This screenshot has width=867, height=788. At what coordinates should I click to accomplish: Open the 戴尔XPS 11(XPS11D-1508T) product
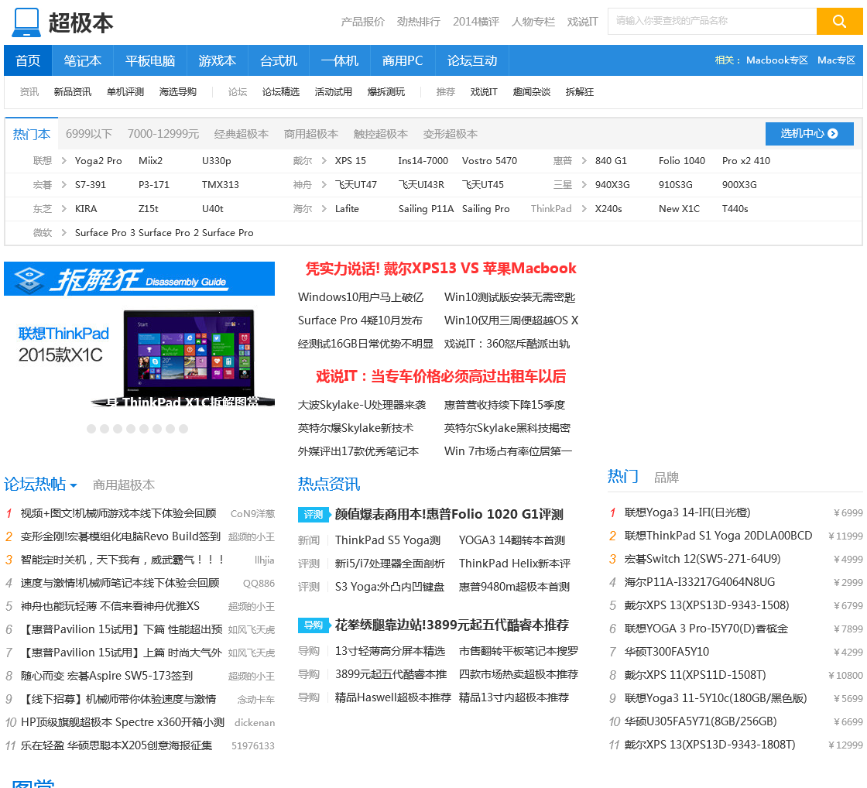click(695, 675)
